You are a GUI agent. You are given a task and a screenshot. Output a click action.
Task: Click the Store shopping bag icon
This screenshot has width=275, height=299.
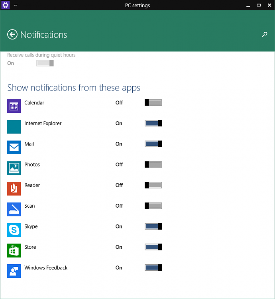[14, 250]
